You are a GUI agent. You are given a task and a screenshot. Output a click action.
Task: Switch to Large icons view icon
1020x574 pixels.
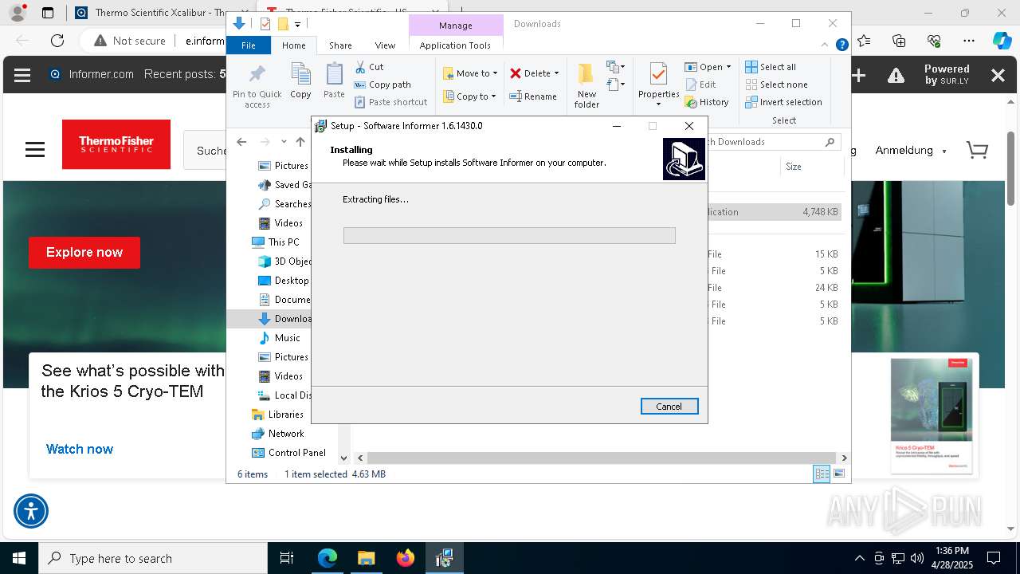[x=838, y=474]
